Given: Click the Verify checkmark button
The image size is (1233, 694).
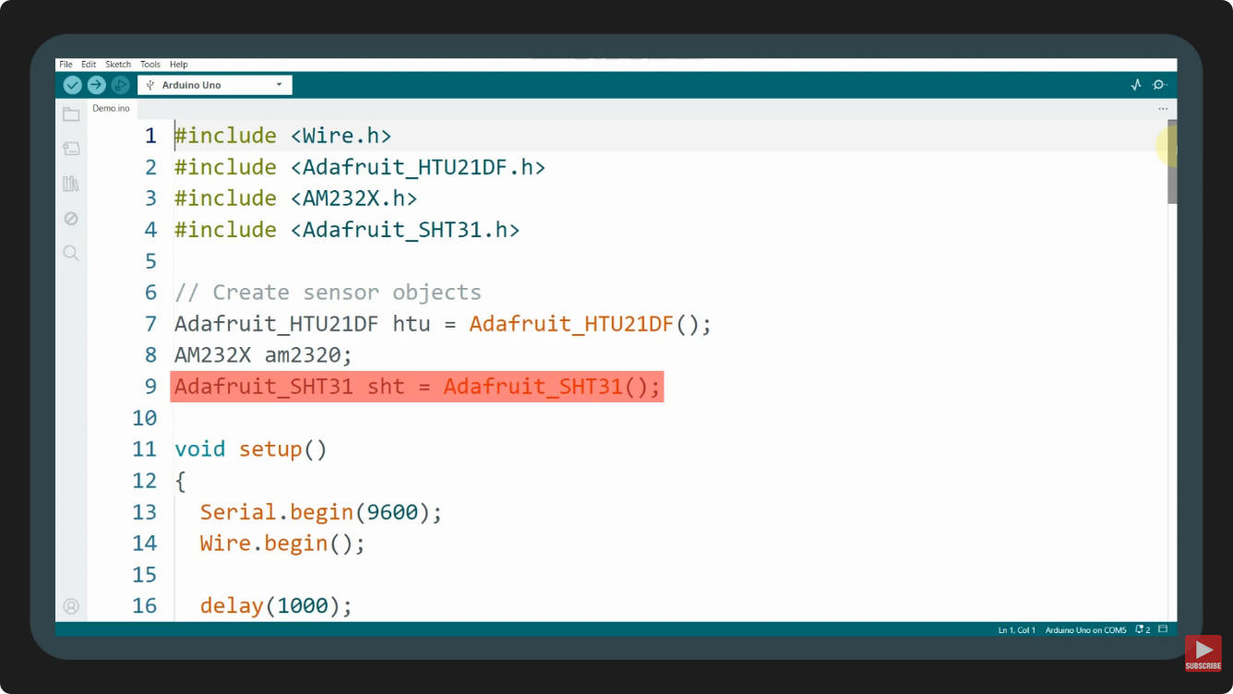Looking at the screenshot, I should [x=73, y=85].
